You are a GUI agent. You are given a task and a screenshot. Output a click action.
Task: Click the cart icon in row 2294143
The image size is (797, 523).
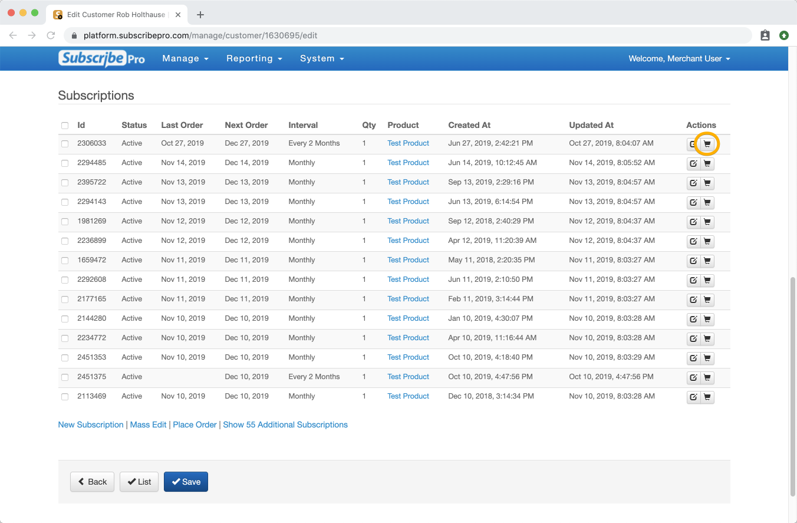pyautogui.click(x=707, y=203)
